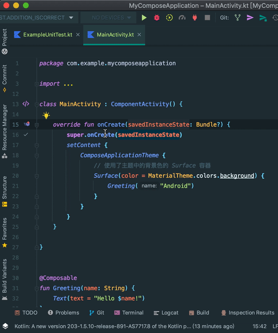Click the green arrow with lock Git icon
The height and width of the screenshot is (333, 278).
click(x=263, y=18)
